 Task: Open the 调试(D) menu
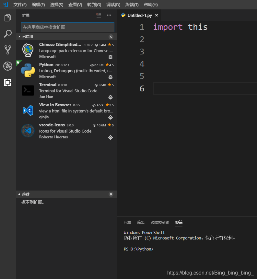[113, 5]
